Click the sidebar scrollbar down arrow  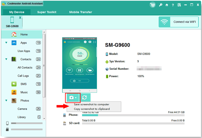[x=44, y=118]
